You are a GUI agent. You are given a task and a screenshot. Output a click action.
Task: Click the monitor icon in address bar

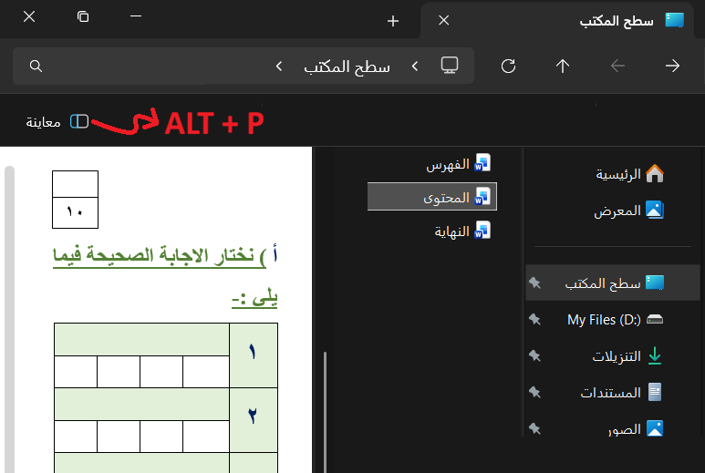449,66
